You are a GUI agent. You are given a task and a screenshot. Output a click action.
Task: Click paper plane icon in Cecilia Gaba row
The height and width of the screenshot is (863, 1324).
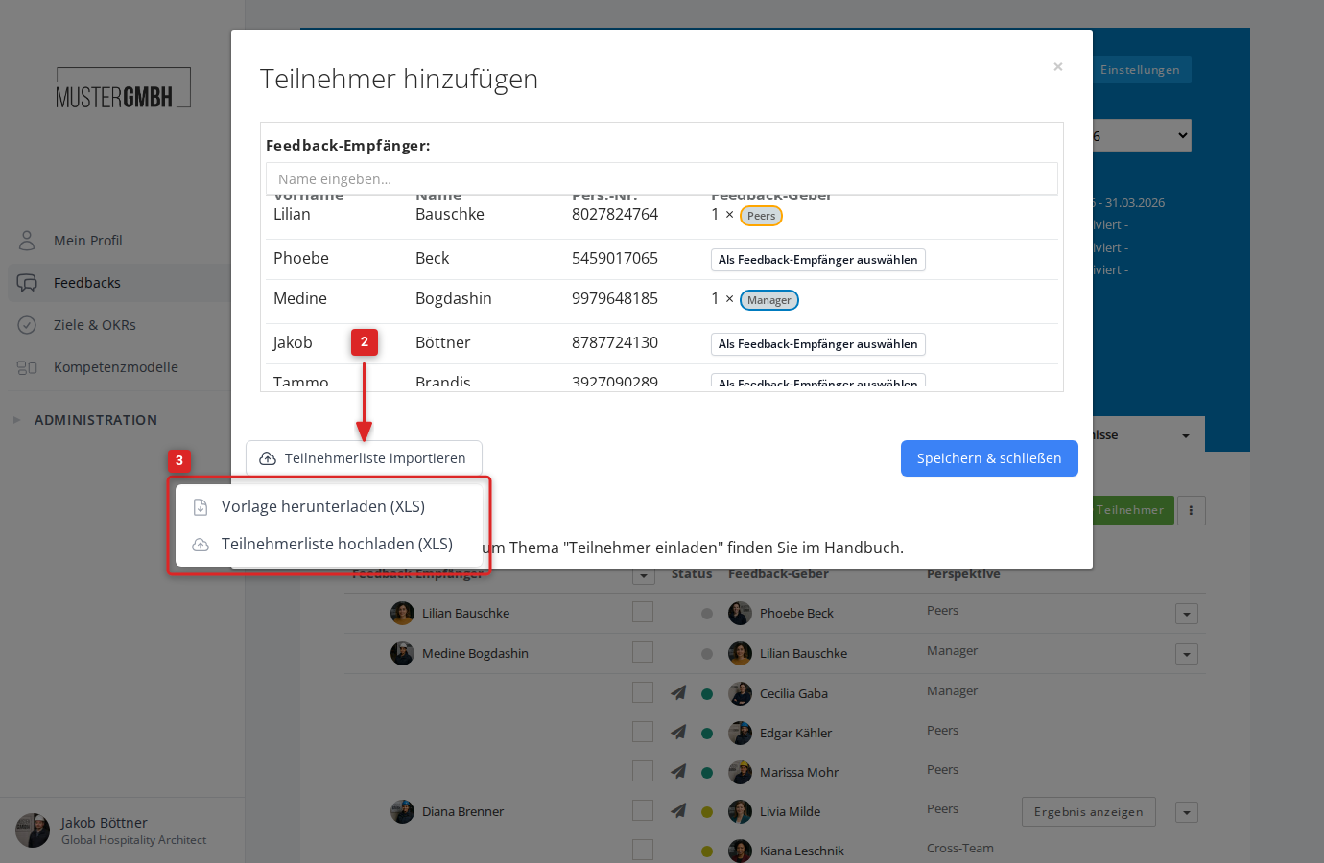[678, 692]
